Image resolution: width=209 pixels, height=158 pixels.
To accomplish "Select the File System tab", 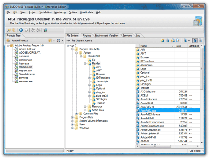I will (72, 36).
